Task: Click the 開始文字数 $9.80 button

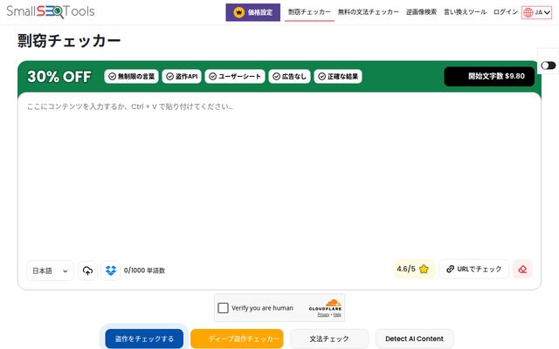Action: tap(489, 76)
